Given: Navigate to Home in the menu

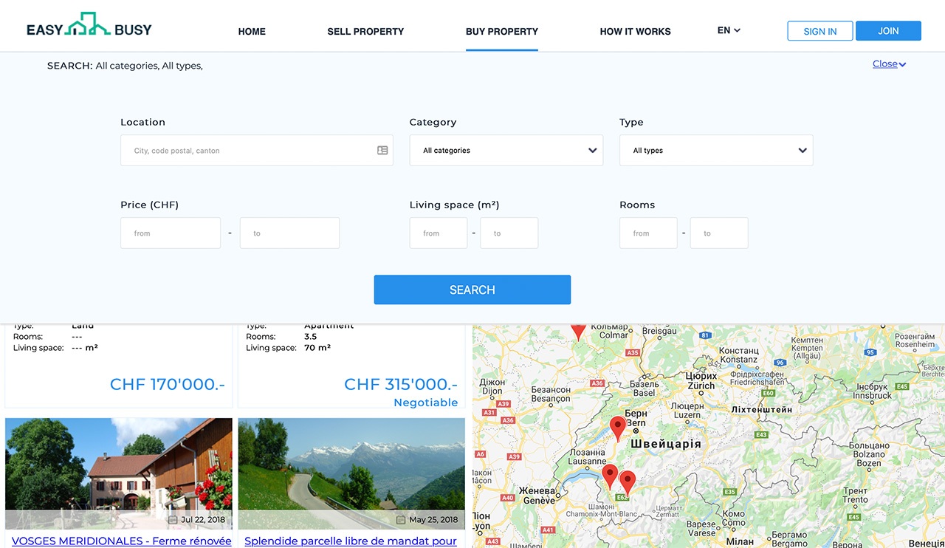Looking at the screenshot, I should click(252, 32).
